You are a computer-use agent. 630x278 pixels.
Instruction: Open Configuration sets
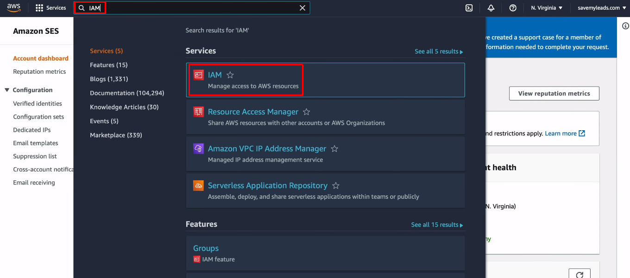38,117
